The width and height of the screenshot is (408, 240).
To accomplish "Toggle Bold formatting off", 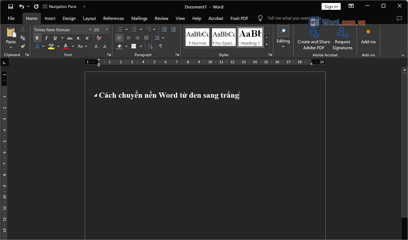I will click(x=37, y=38).
